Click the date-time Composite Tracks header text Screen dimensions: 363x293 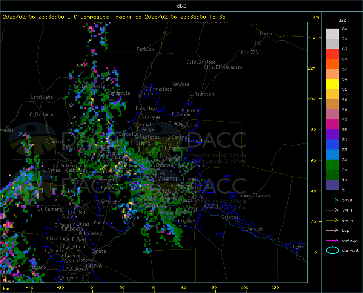pos(114,17)
